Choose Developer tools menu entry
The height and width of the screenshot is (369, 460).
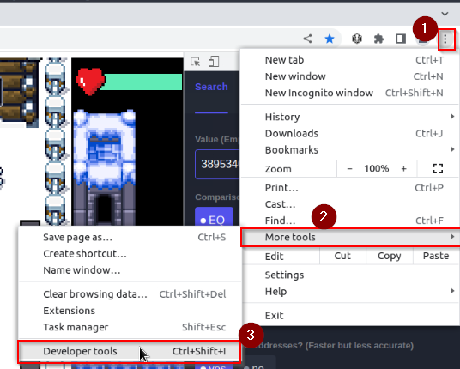[129, 351]
